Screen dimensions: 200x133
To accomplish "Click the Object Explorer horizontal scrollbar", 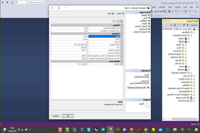I will pyautogui.click(x=180, y=119).
